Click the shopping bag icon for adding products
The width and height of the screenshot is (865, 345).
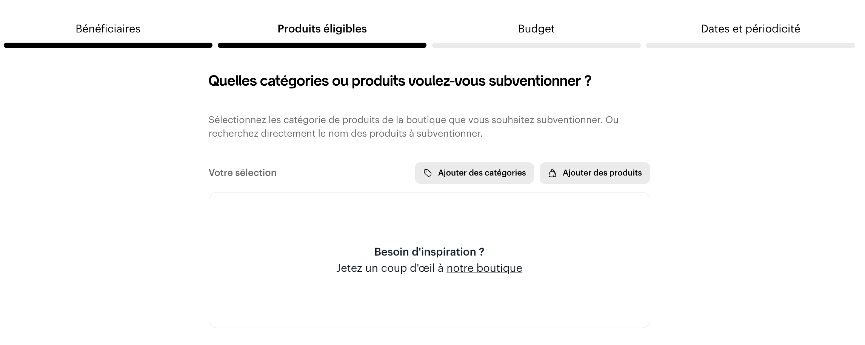[x=552, y=173]
